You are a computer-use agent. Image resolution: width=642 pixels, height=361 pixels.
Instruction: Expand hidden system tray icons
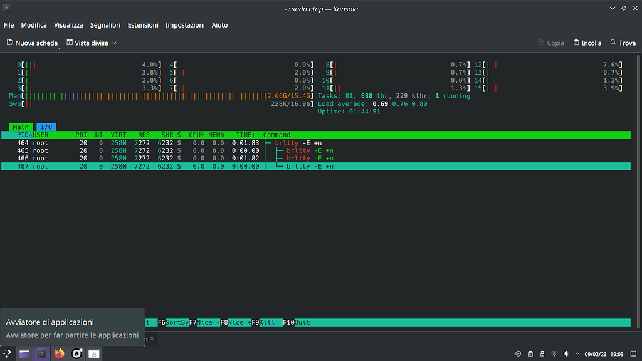click(577, 354)
